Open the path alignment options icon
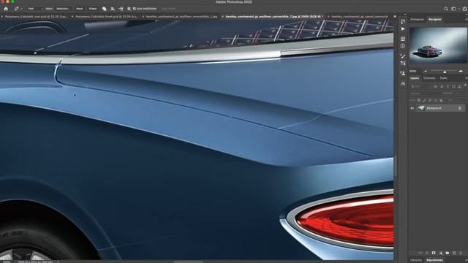 113,9
